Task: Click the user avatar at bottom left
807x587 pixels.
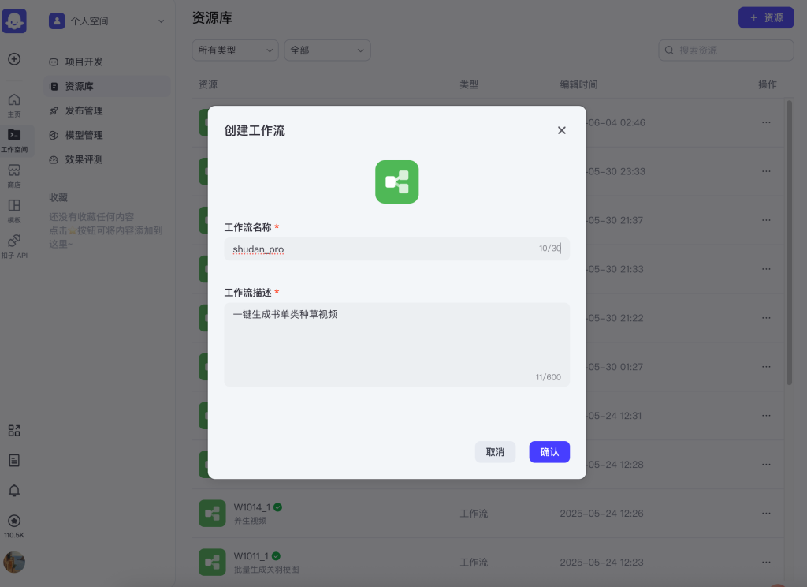Action: [x=15, y=562]
